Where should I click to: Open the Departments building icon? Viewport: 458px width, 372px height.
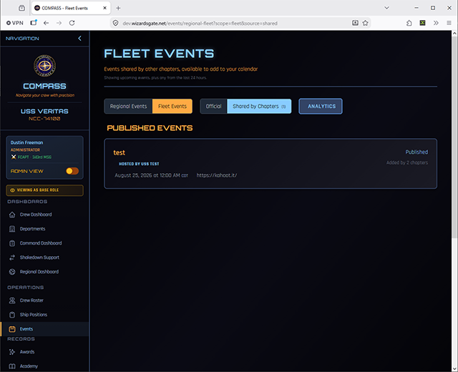(x=12, y=229)
